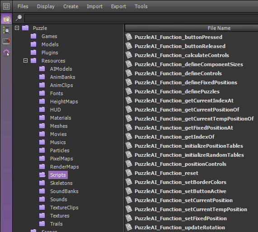This screenshot has height=232, width=258.
Task: Open the data explorer sidebar icon
Action: pyautogui.click(x=6, y=19)
